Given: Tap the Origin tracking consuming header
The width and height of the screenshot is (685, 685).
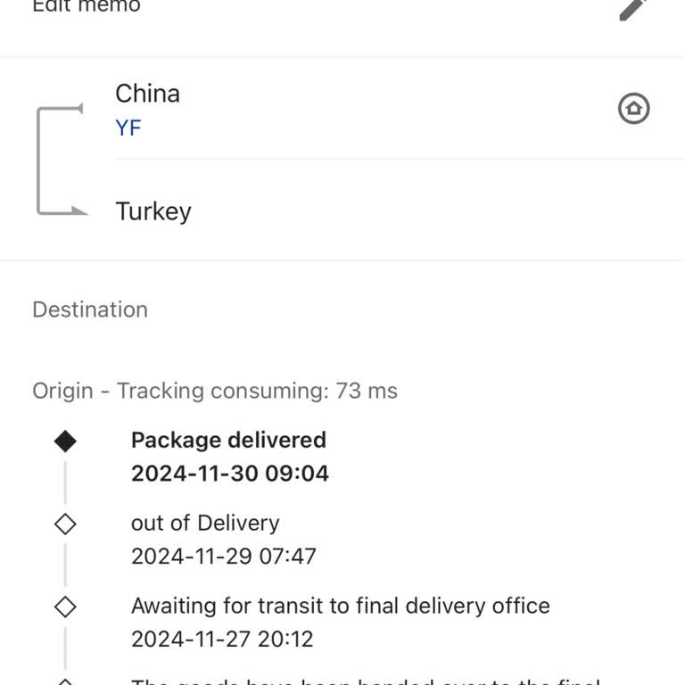Looking at the screenshot, I should (x=215, y=391).
